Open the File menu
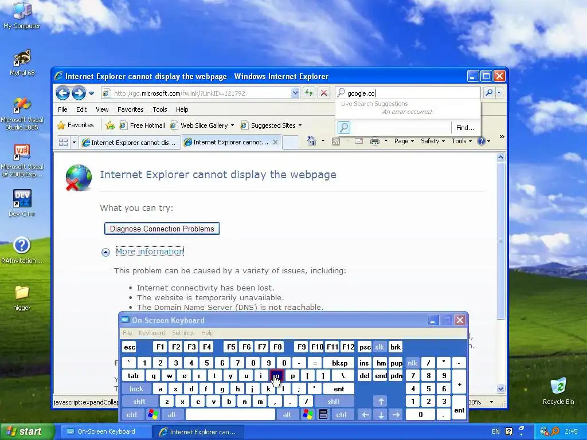Screen dimensions: 587x440 (62, 109)
